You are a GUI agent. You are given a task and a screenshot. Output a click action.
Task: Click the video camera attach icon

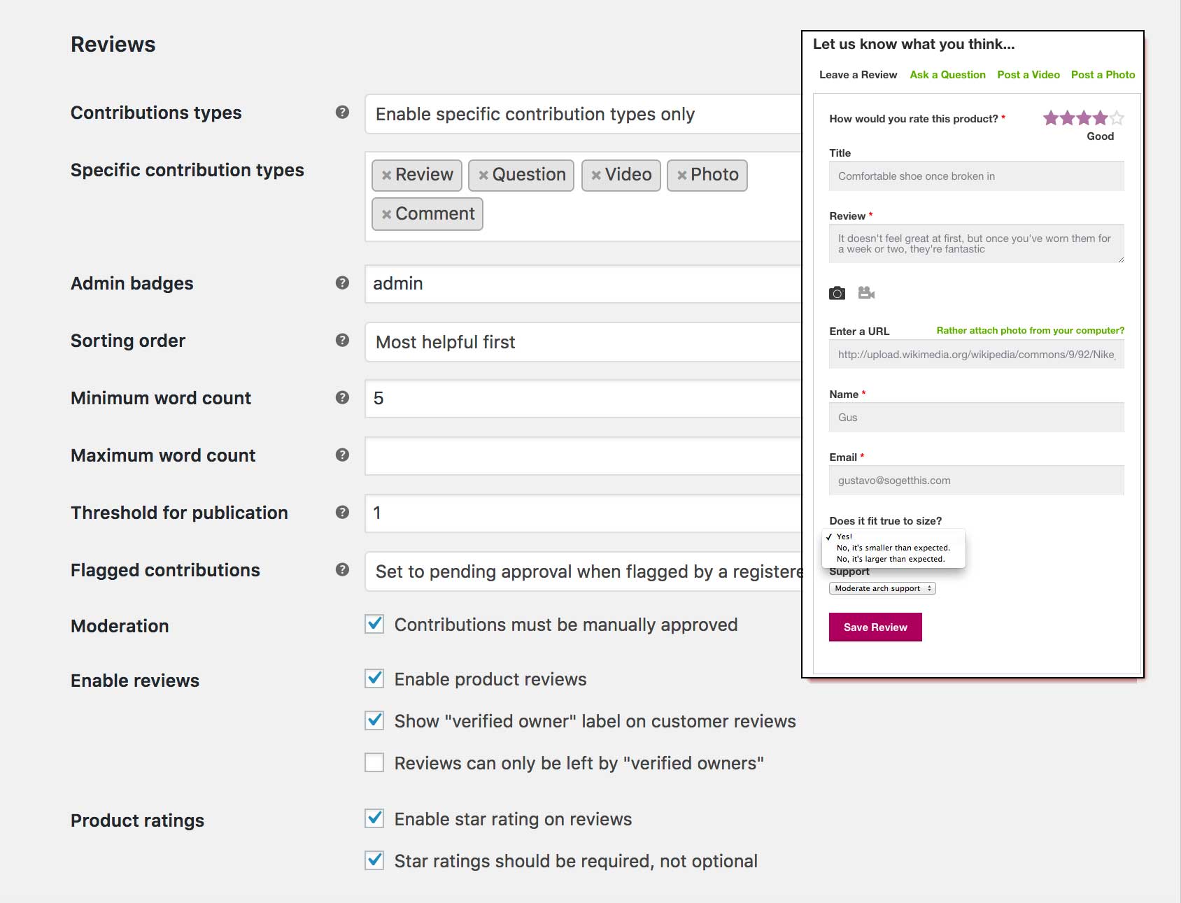pyautogui.click(x=866, y=293)
